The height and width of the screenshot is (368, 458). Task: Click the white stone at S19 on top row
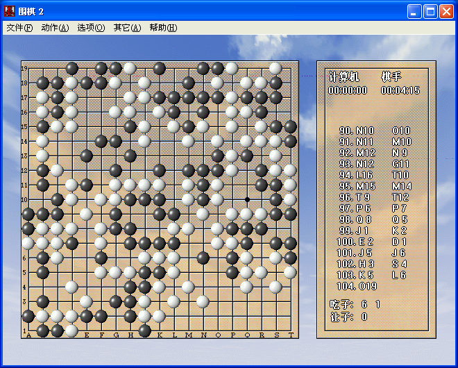[275, 68]
